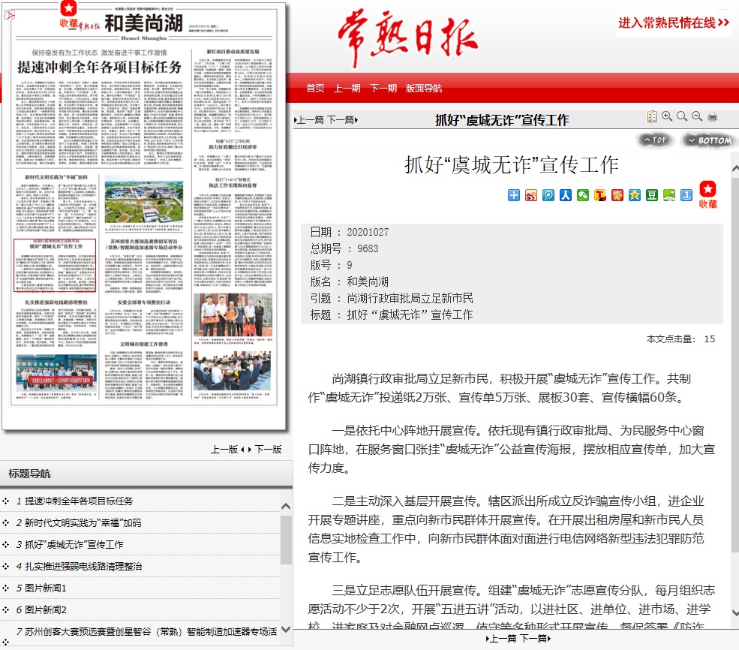Share via the yellow T icon
The height and width of the screenshot is (650, 739).
[600, 195]
